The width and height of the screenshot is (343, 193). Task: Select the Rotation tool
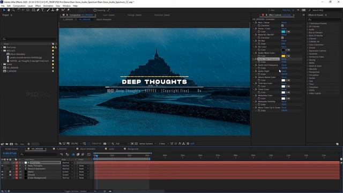click(x=19, y=10)
